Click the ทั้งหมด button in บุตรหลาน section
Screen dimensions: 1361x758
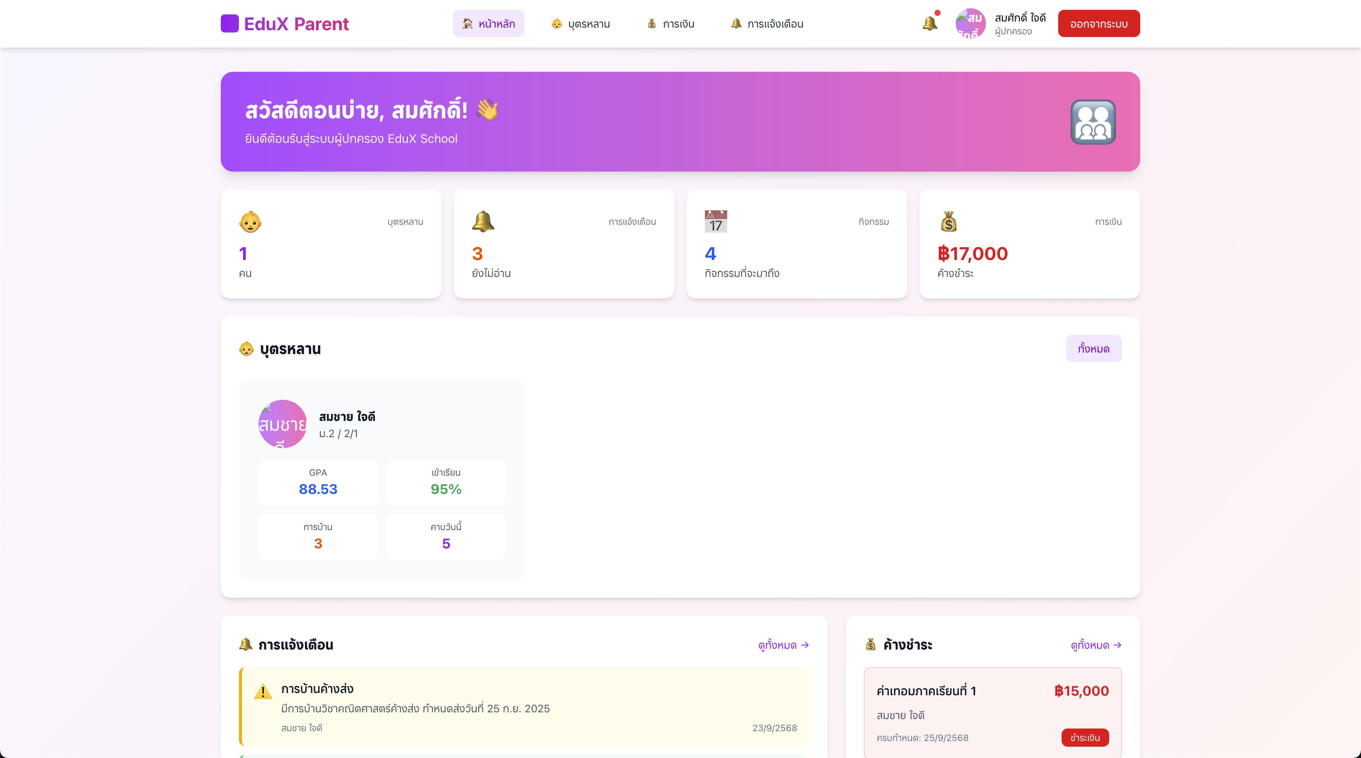click(x=1093, y=349)
